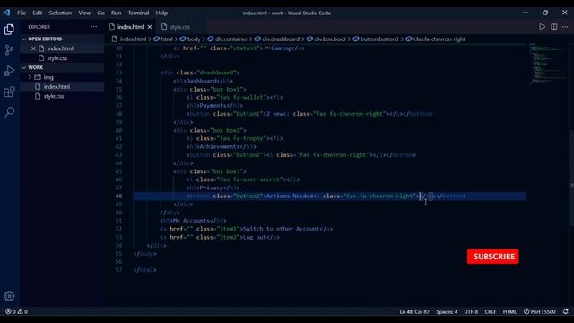Expand the img folder
The height and width of the screenshot is (323, 574).
pos(48,77)
